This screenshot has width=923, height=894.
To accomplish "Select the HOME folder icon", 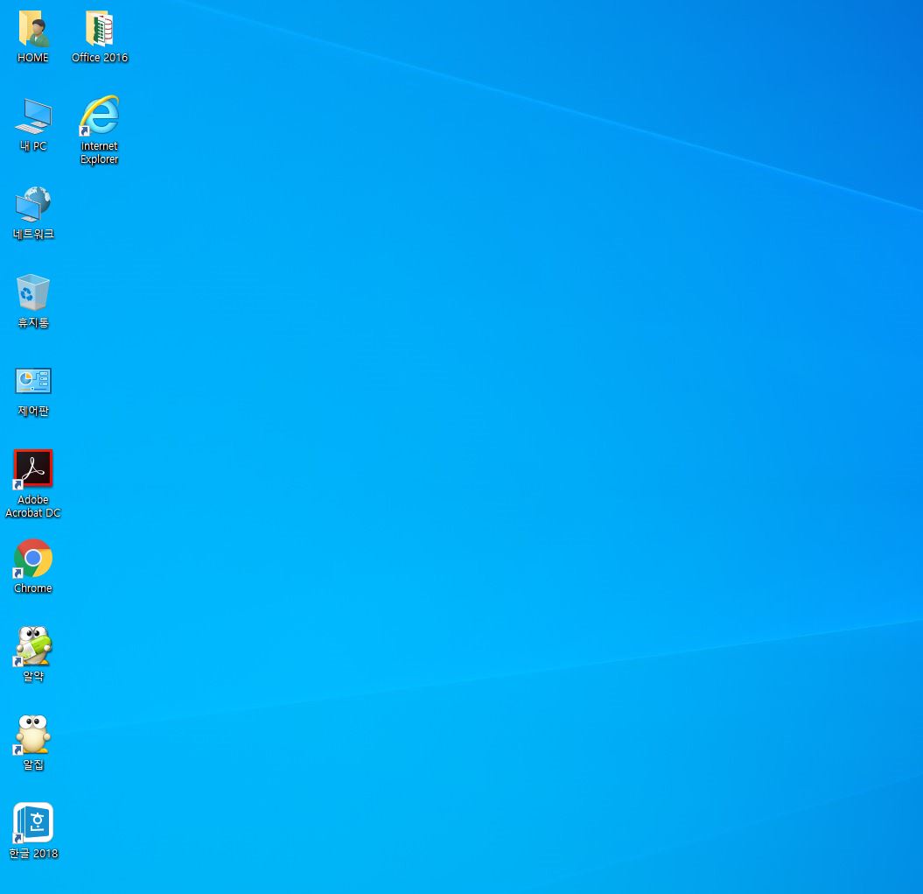I will pos(33,29).
